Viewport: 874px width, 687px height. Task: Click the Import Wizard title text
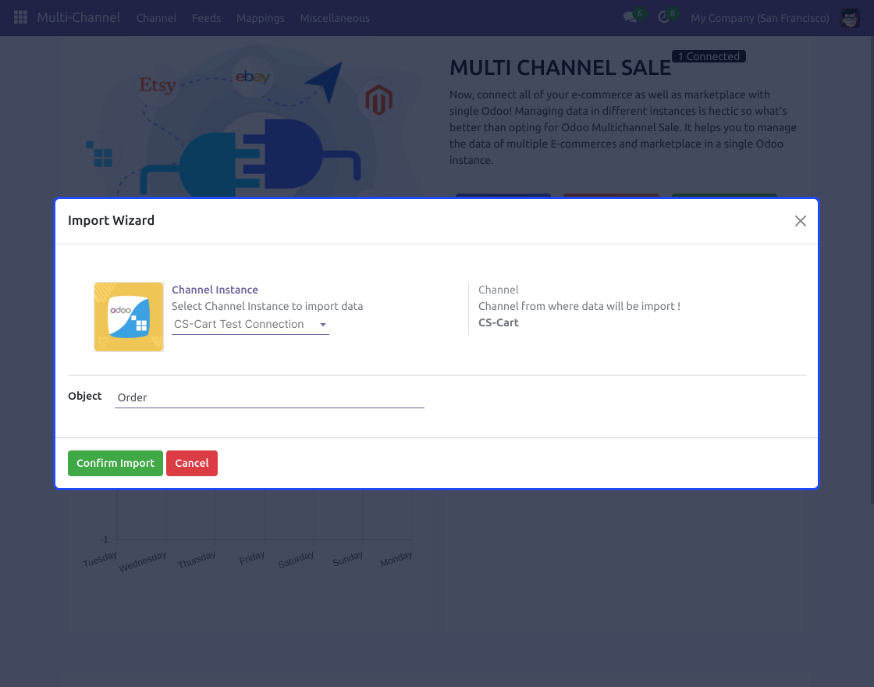(x=111, y=220)
